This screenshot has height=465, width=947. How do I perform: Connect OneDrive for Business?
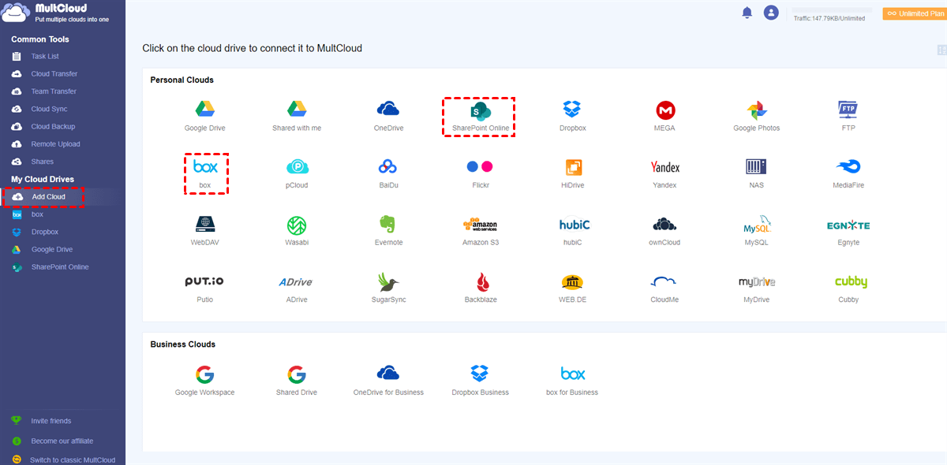pos(388,381)
